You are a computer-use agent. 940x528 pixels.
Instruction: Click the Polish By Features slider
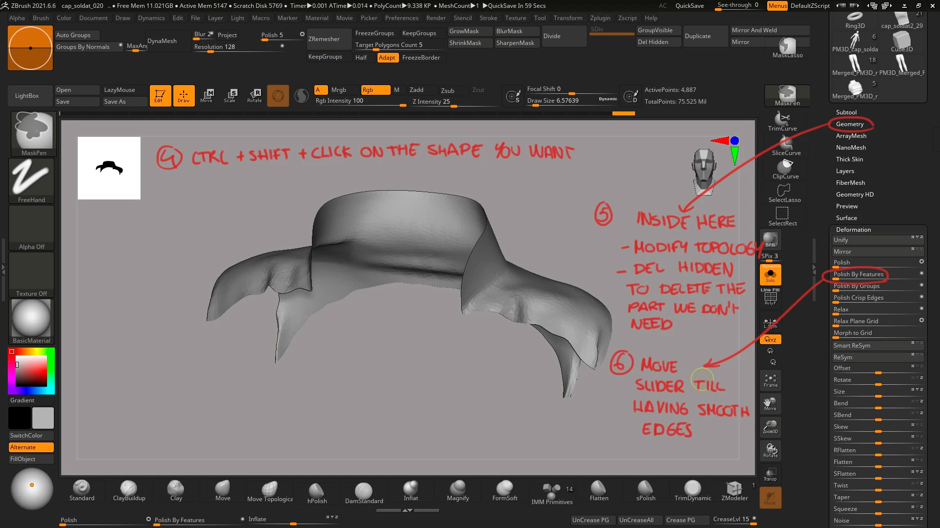858,274
